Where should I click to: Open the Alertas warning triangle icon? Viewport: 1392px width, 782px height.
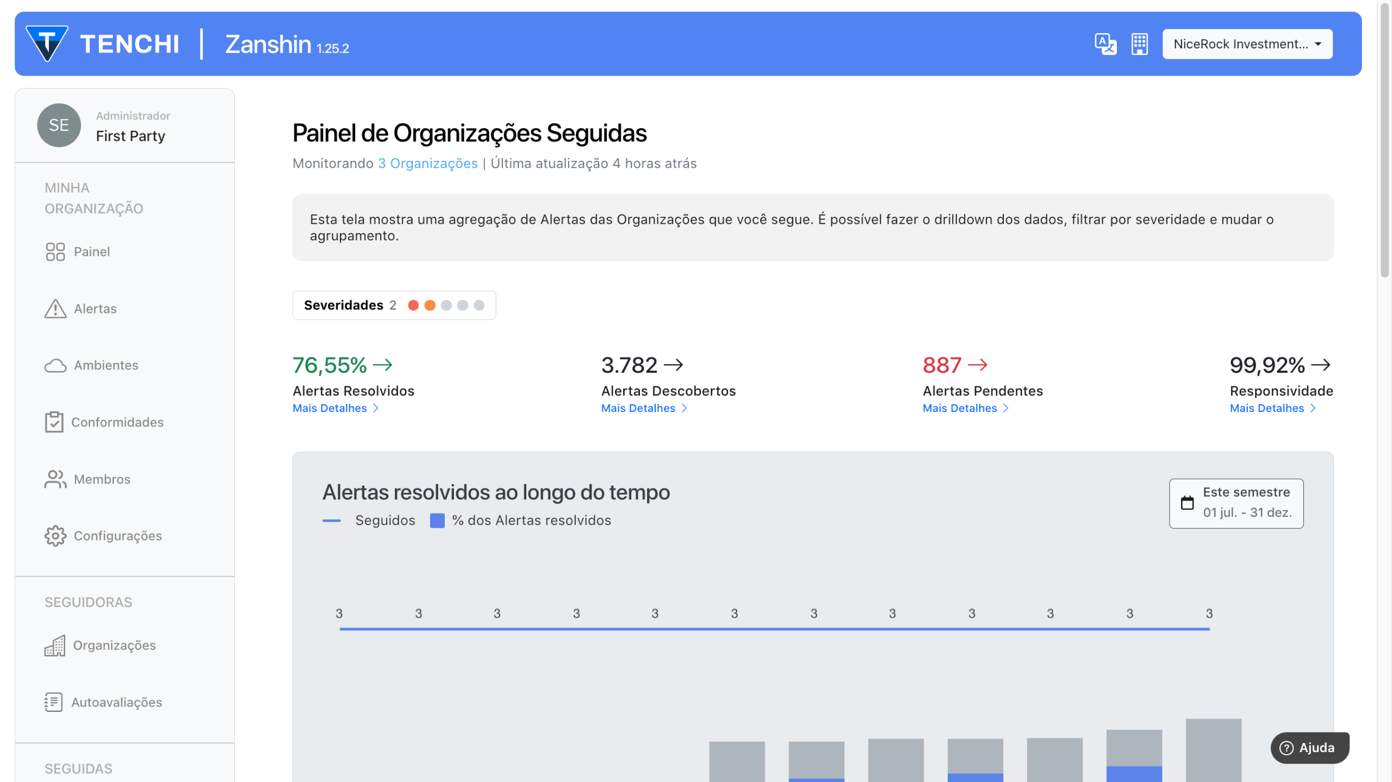(55, 309)
